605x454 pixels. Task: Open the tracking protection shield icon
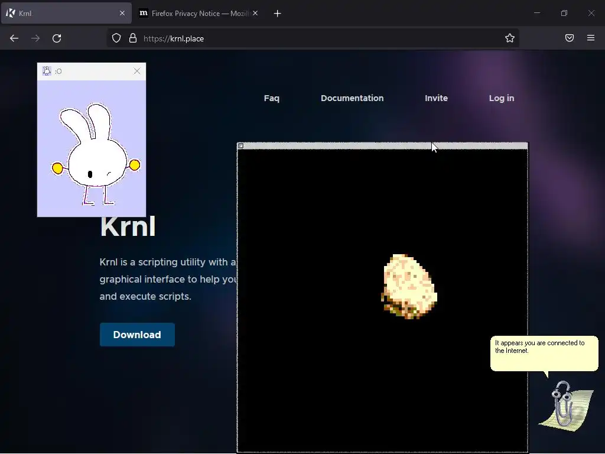pos(116,38)
